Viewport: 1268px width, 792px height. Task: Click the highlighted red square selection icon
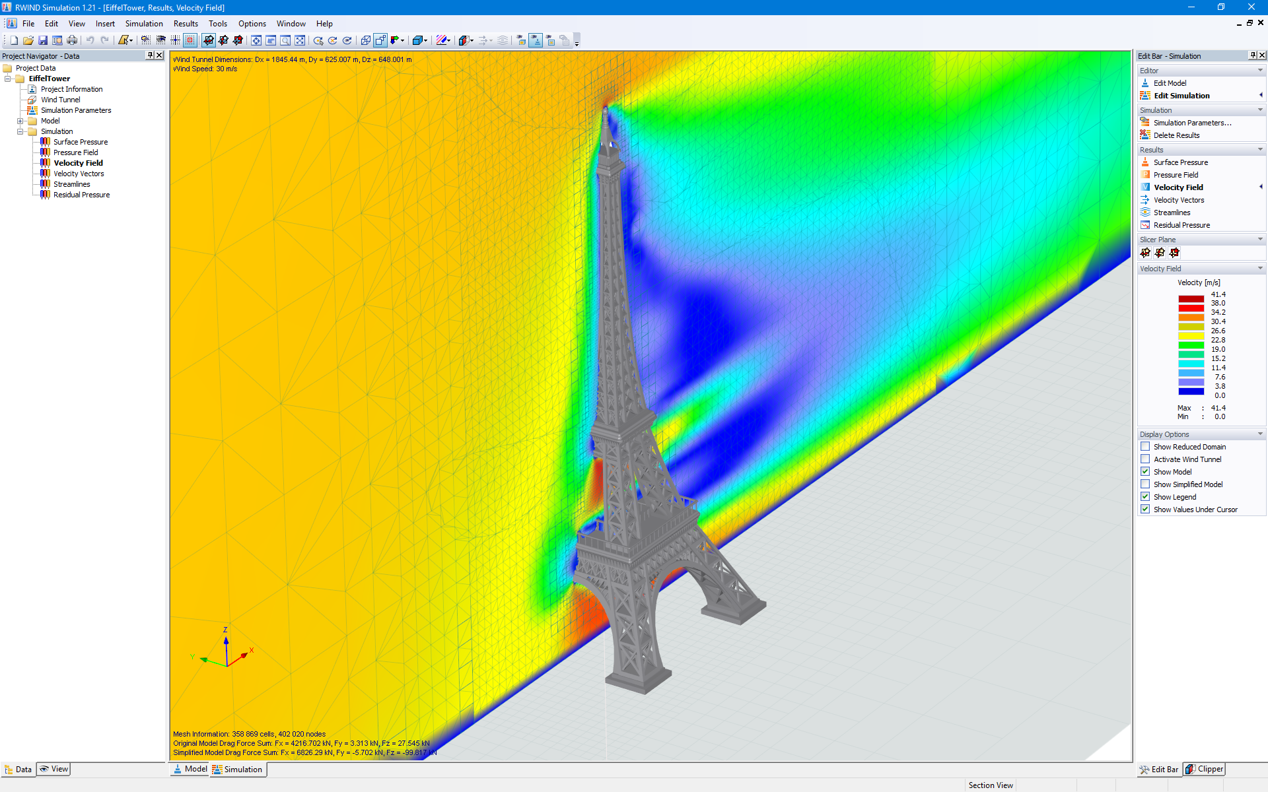pyautogui.click(x=190, y=40)
